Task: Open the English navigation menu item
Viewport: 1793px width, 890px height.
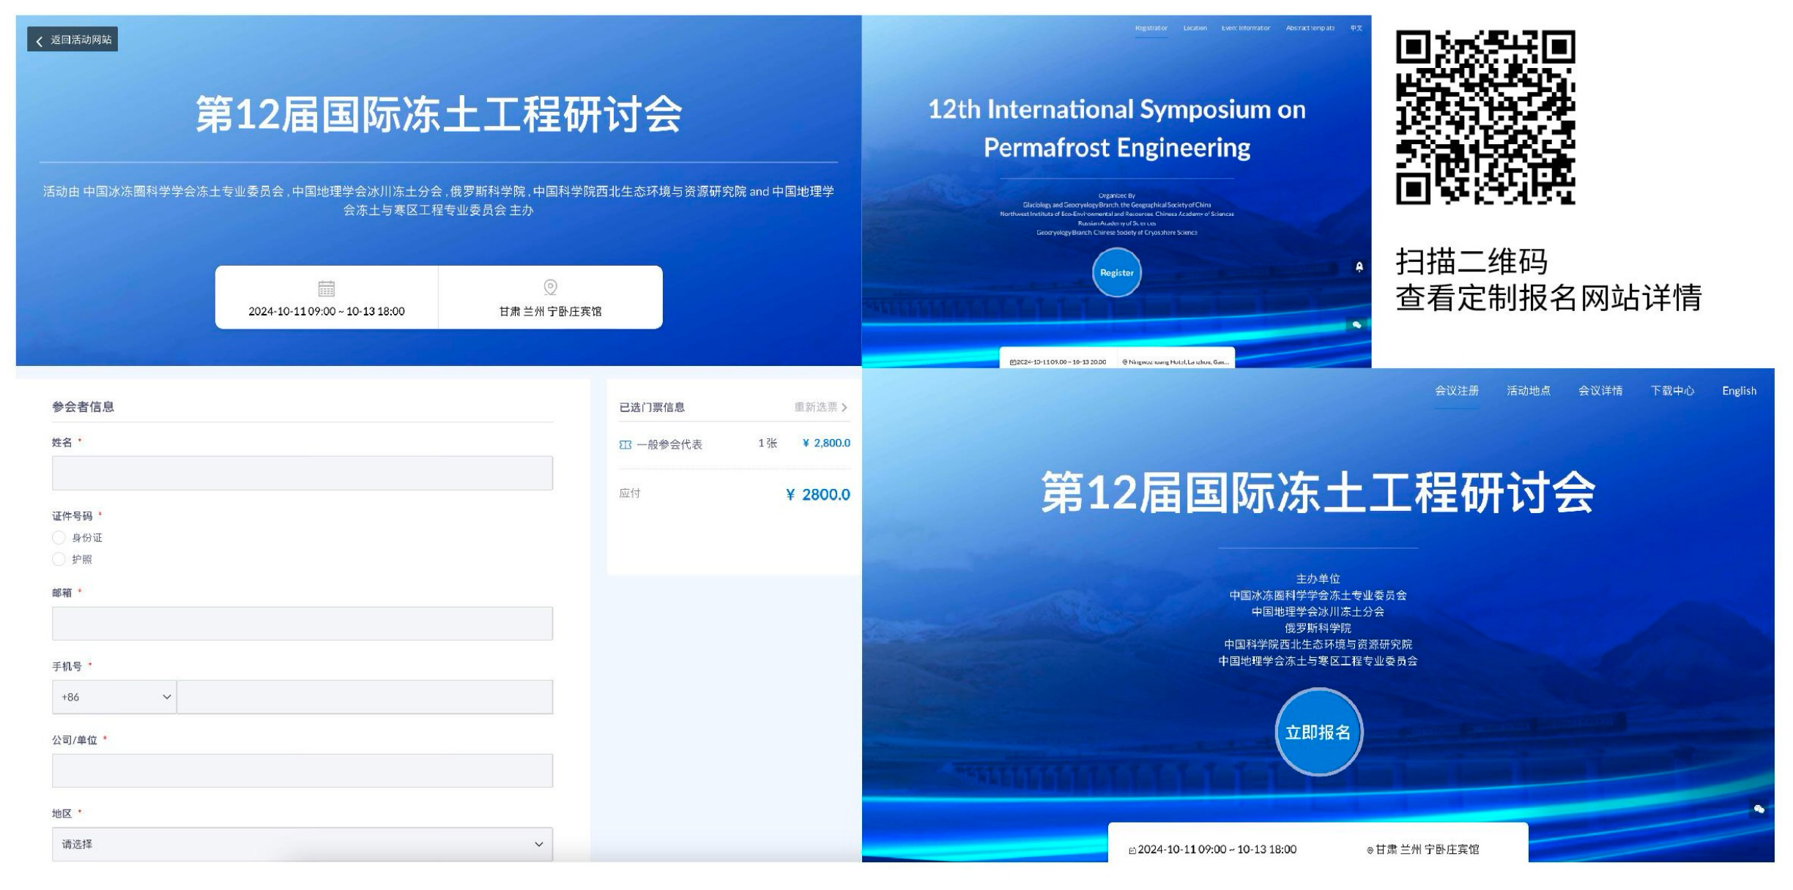Action: (x=1740, y=391)
